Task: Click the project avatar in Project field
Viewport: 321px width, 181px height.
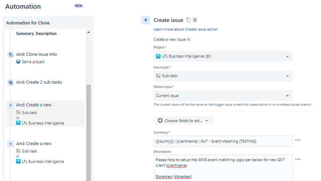Action: click(x=158, y=56)
